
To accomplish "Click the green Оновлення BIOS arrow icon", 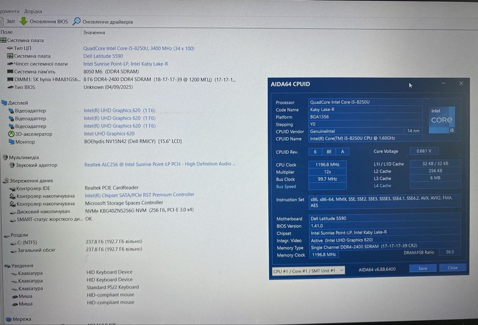I will (23, 21).
